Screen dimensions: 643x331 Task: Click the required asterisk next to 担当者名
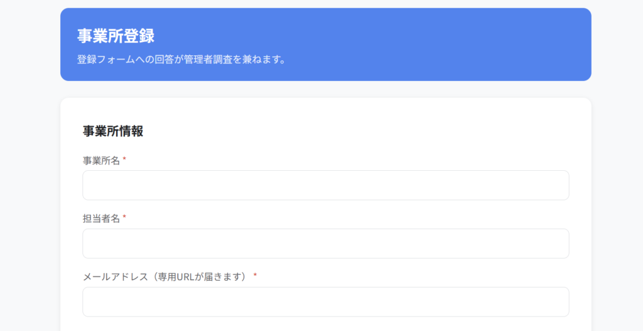124,218
